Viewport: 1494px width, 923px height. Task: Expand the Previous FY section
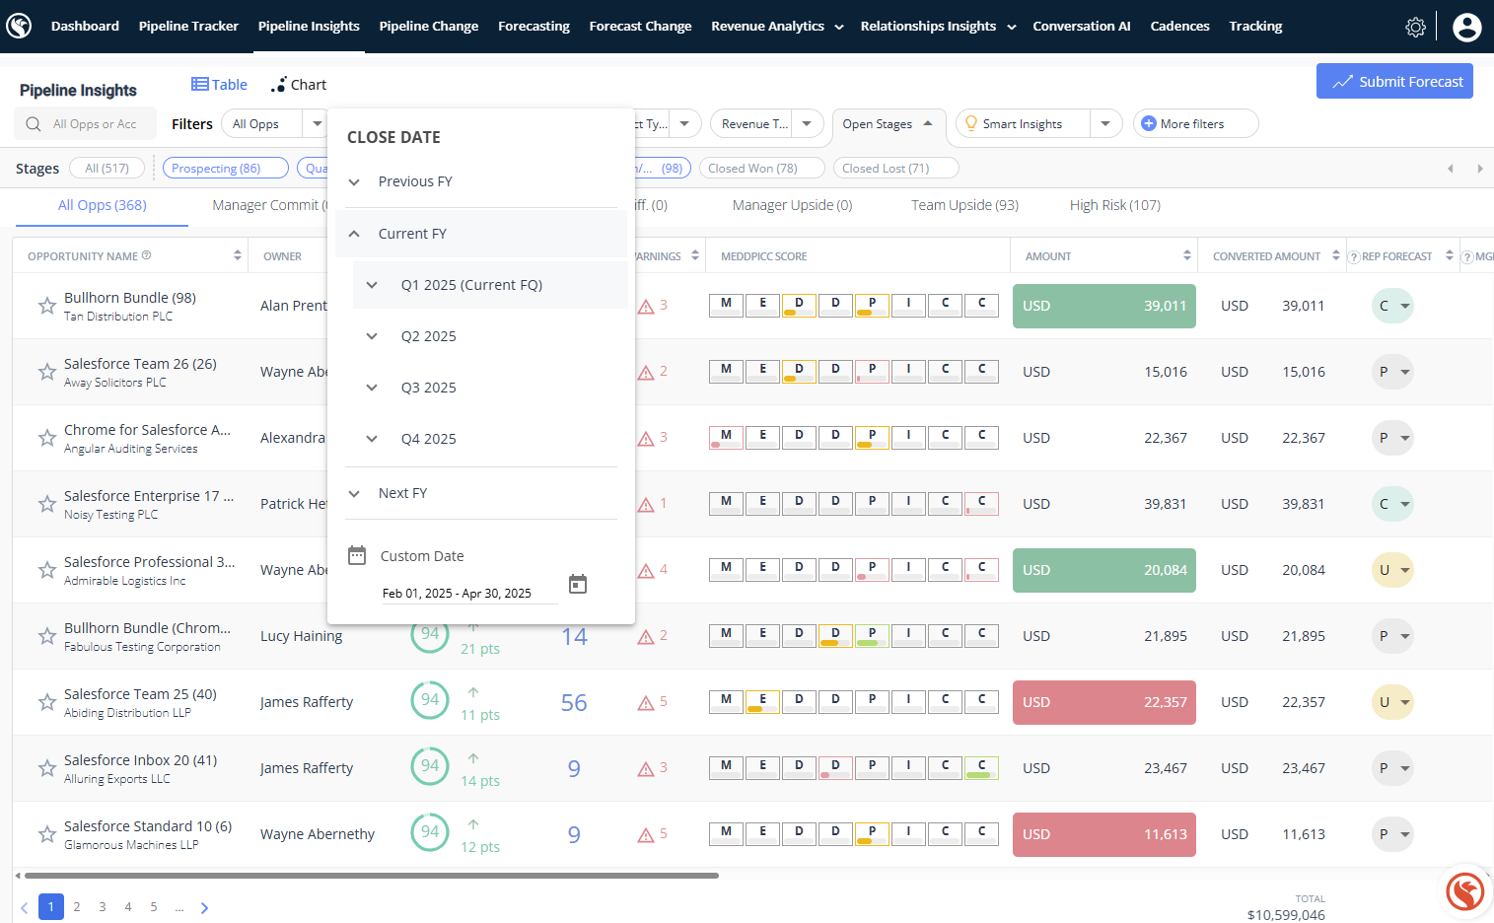tap(354, 181)
